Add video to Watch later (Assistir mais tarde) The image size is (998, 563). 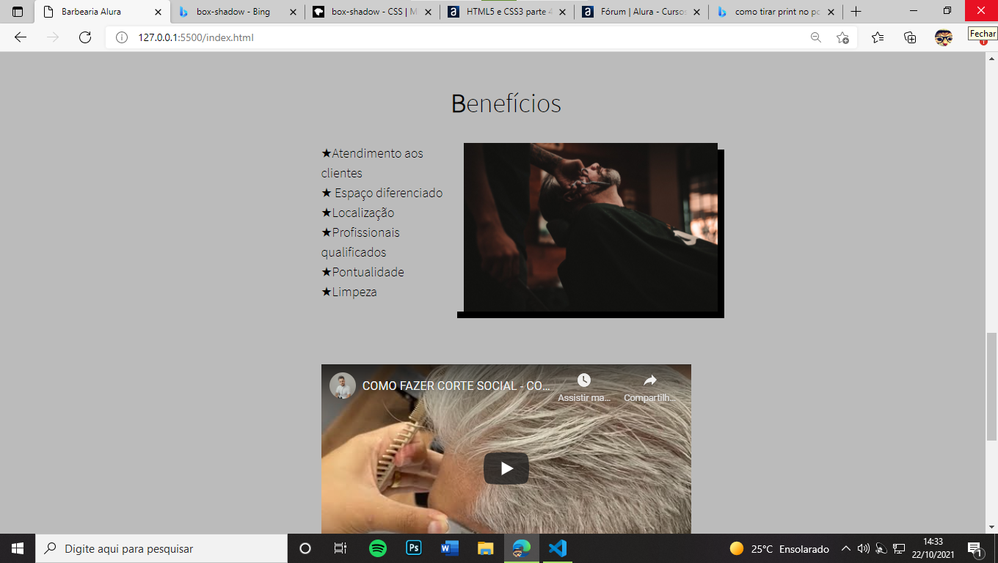[584, 388]
